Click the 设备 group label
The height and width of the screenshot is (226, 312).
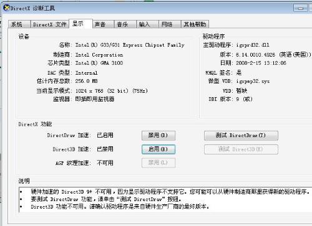[24, 37]
